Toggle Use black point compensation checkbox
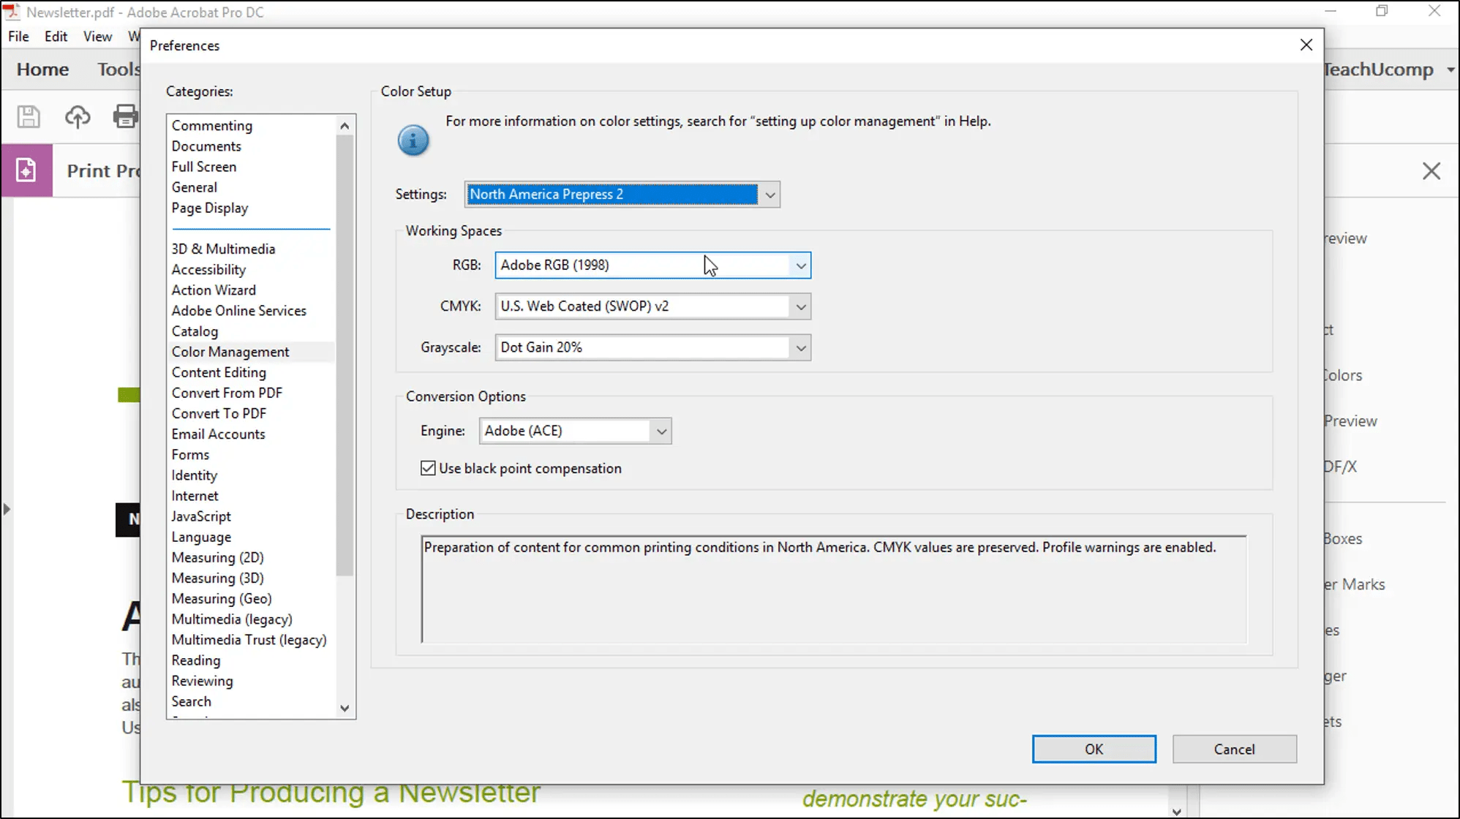Screen dimensions: 1460x819 [428, 469]
